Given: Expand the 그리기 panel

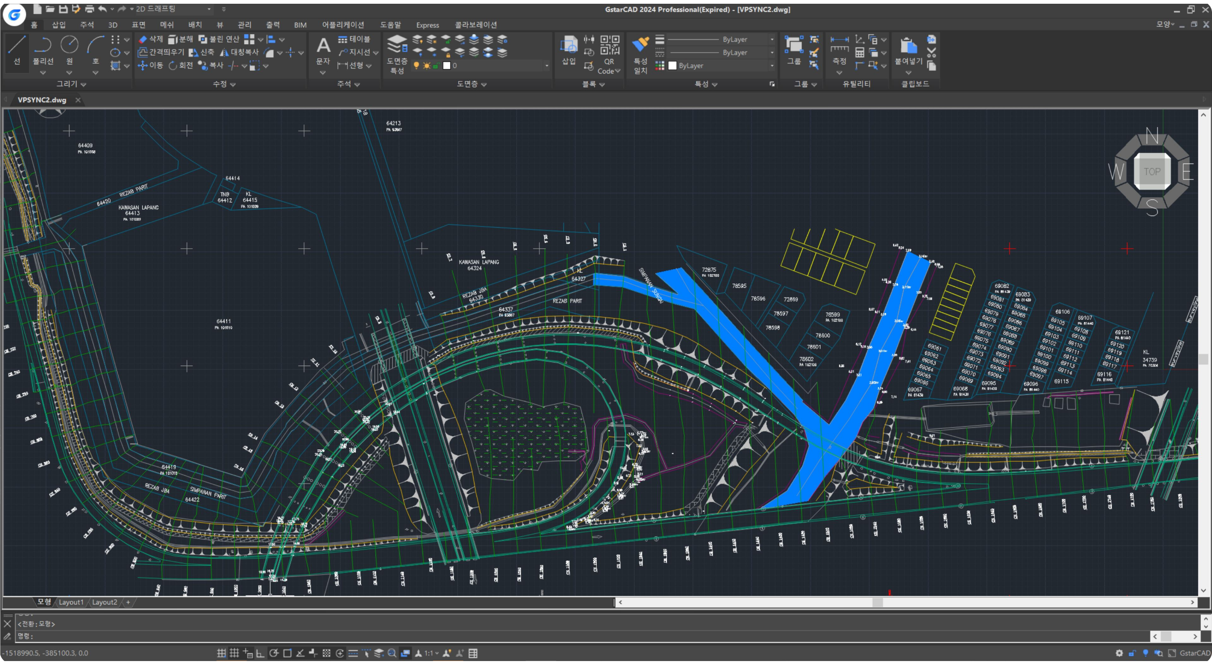Looking at the screenshot, I should (x=71, y=84).
